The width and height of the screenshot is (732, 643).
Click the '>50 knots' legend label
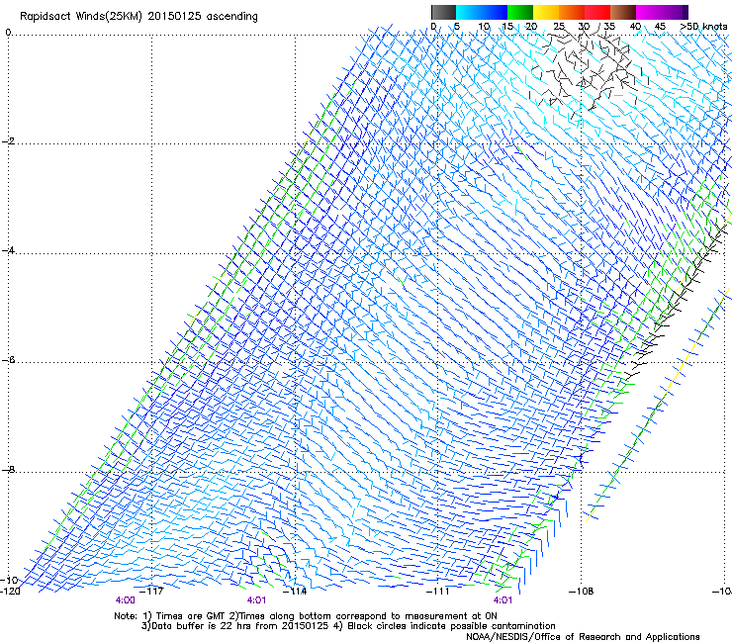[x=703, y=27]
